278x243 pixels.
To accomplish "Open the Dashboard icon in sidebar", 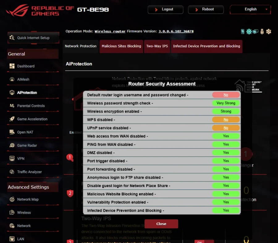I will 12,66.
